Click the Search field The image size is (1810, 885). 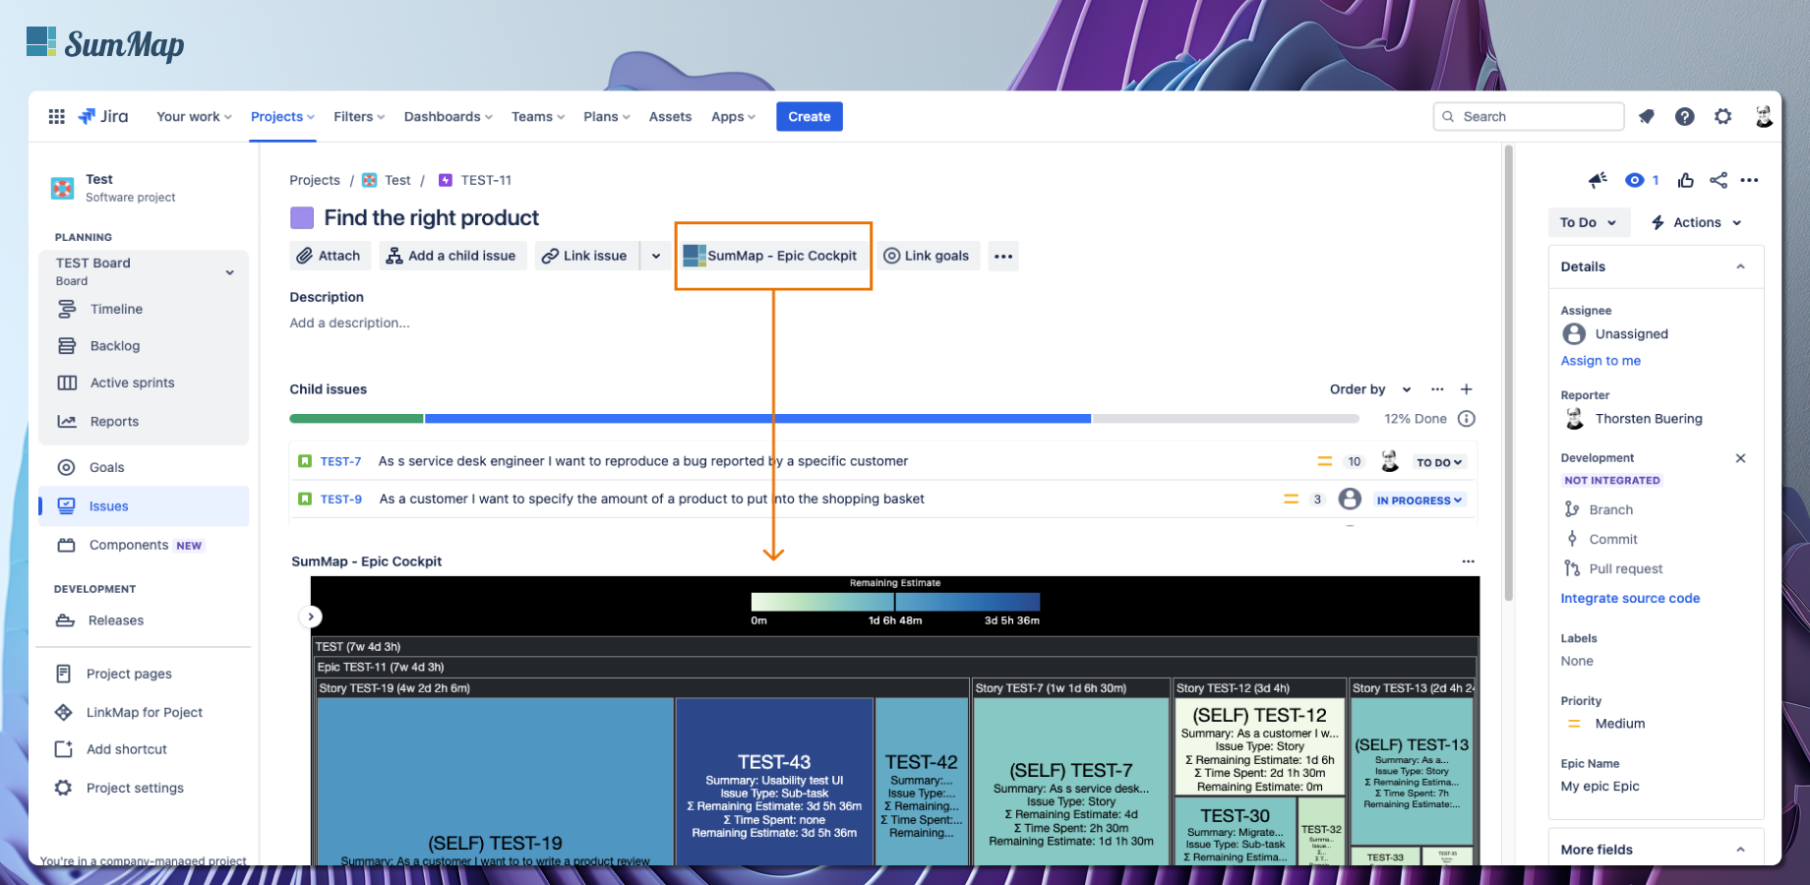(1528, 116)
